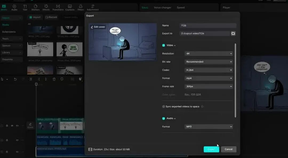Enable Sync exported videos to space
This screenshot has height=158, width=288.
[x=164, y=107]
